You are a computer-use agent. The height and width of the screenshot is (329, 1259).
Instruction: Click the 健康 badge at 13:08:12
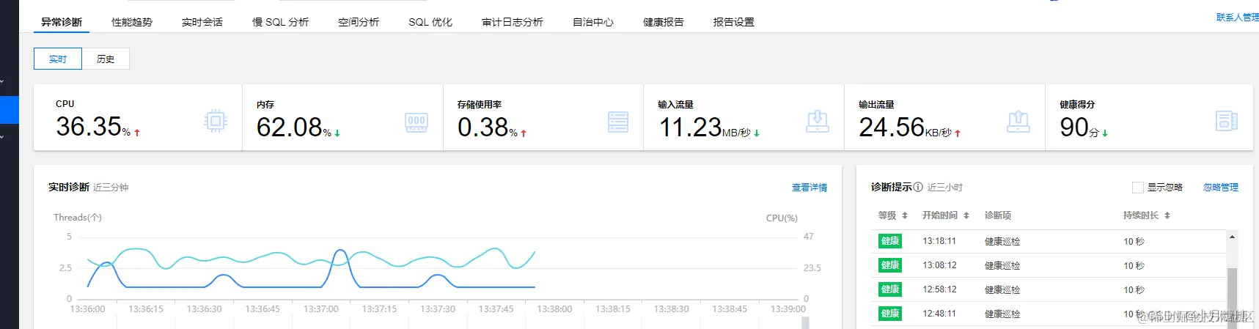click(x=890, y=265)
